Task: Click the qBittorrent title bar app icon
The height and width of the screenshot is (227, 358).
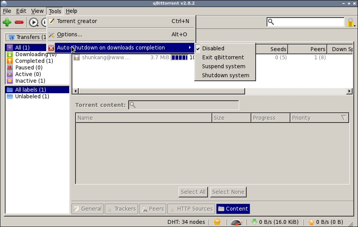Action: pos(4,3)
